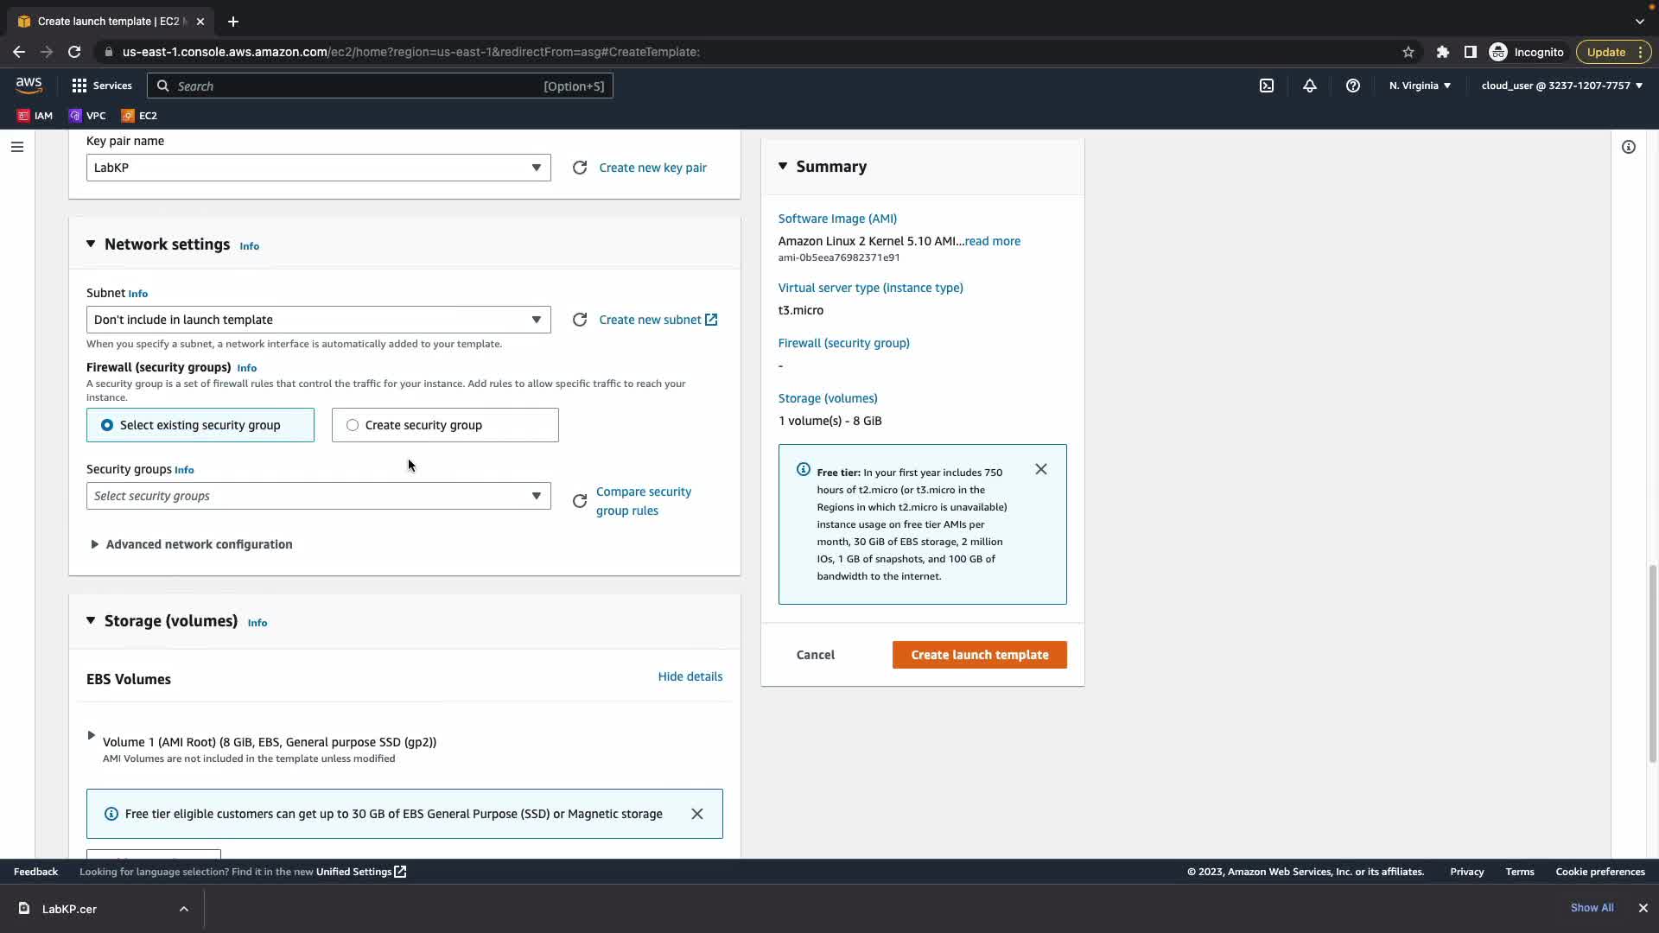Open the EC2 bookmark shortcut
Viewport: 1659px width, 933px height.
[x=139, y=115]
